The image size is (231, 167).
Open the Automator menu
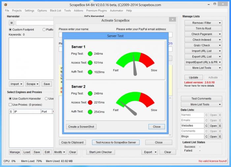(116, 11)
